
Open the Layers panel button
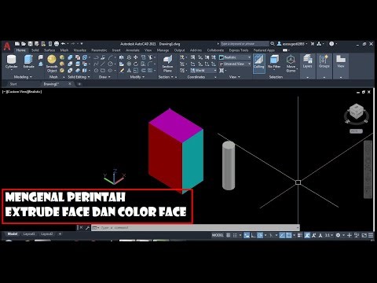tap(307, 66)
